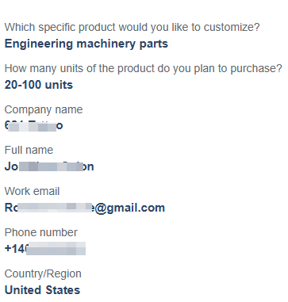288x302 pixels.
Task: Click the phone number starting with +14
Action: click(x=45, y=249)
